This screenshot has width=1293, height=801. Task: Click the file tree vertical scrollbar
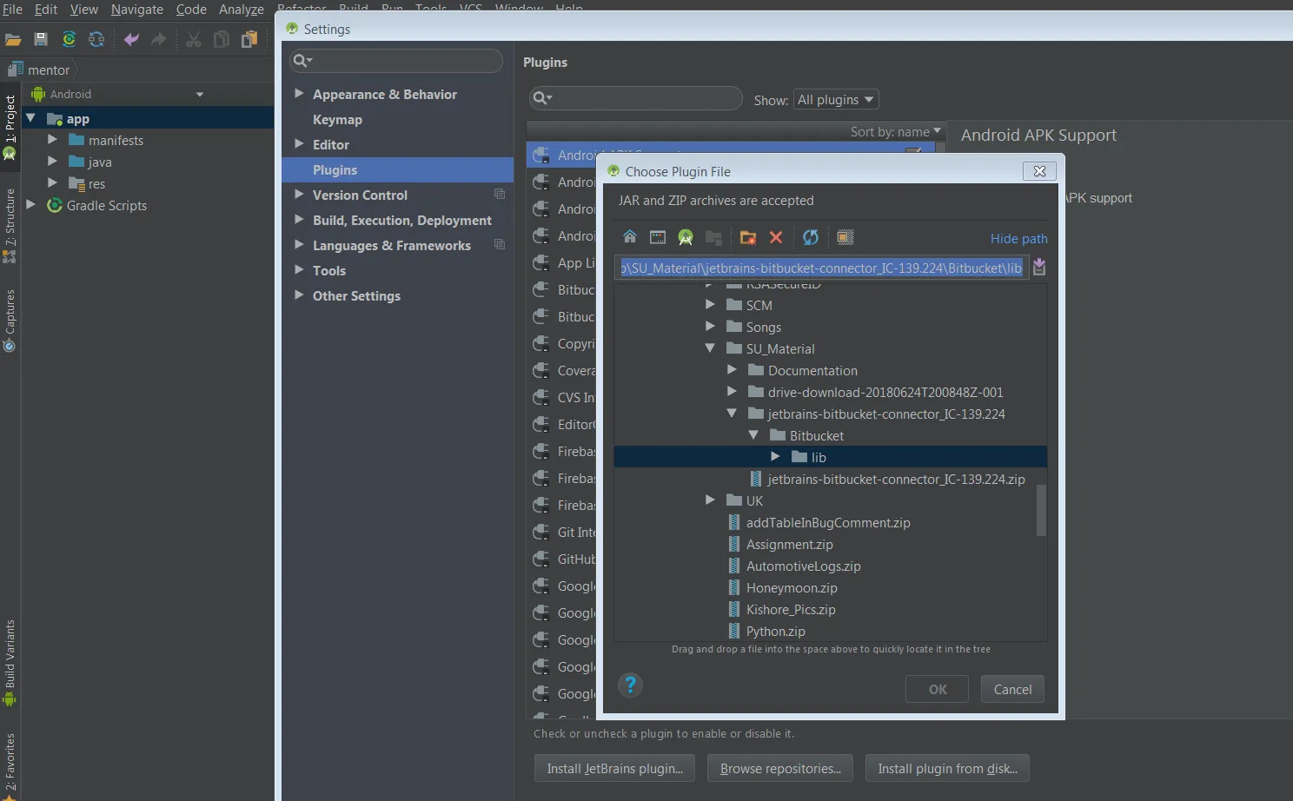pyautogui.click(x=1041, y=510)
